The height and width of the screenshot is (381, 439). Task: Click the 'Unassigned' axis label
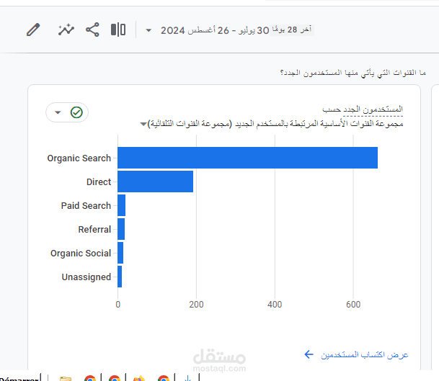coord(87,277)
